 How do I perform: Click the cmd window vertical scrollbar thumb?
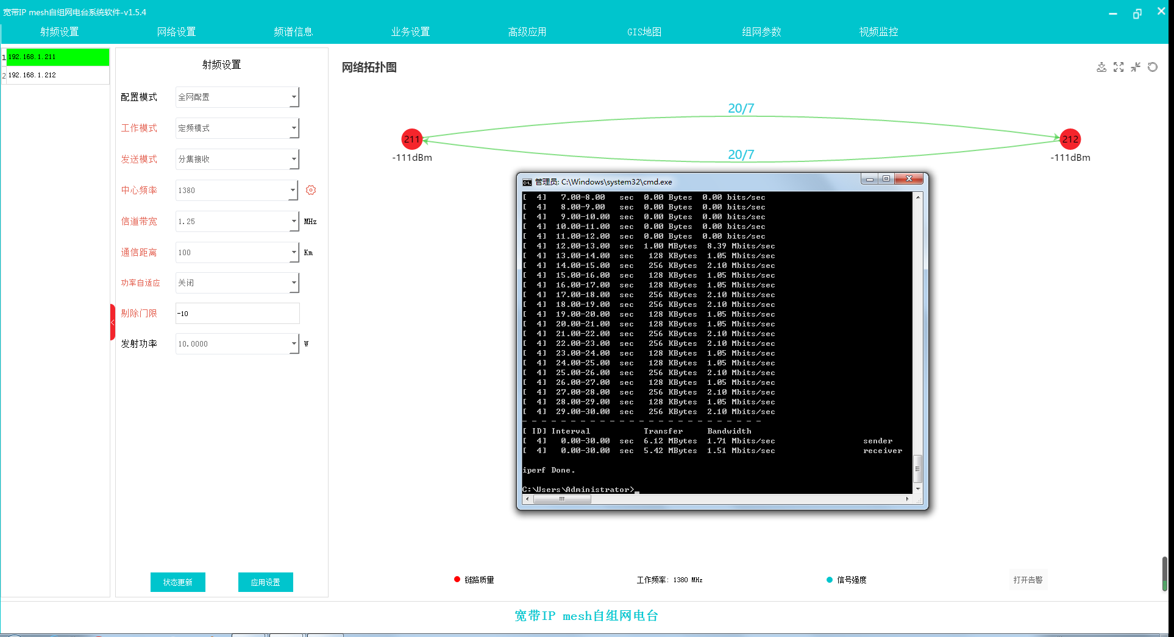click(x=917, y=469)
